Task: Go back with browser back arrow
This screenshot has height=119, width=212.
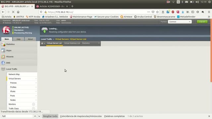Action: click(3, 12)
